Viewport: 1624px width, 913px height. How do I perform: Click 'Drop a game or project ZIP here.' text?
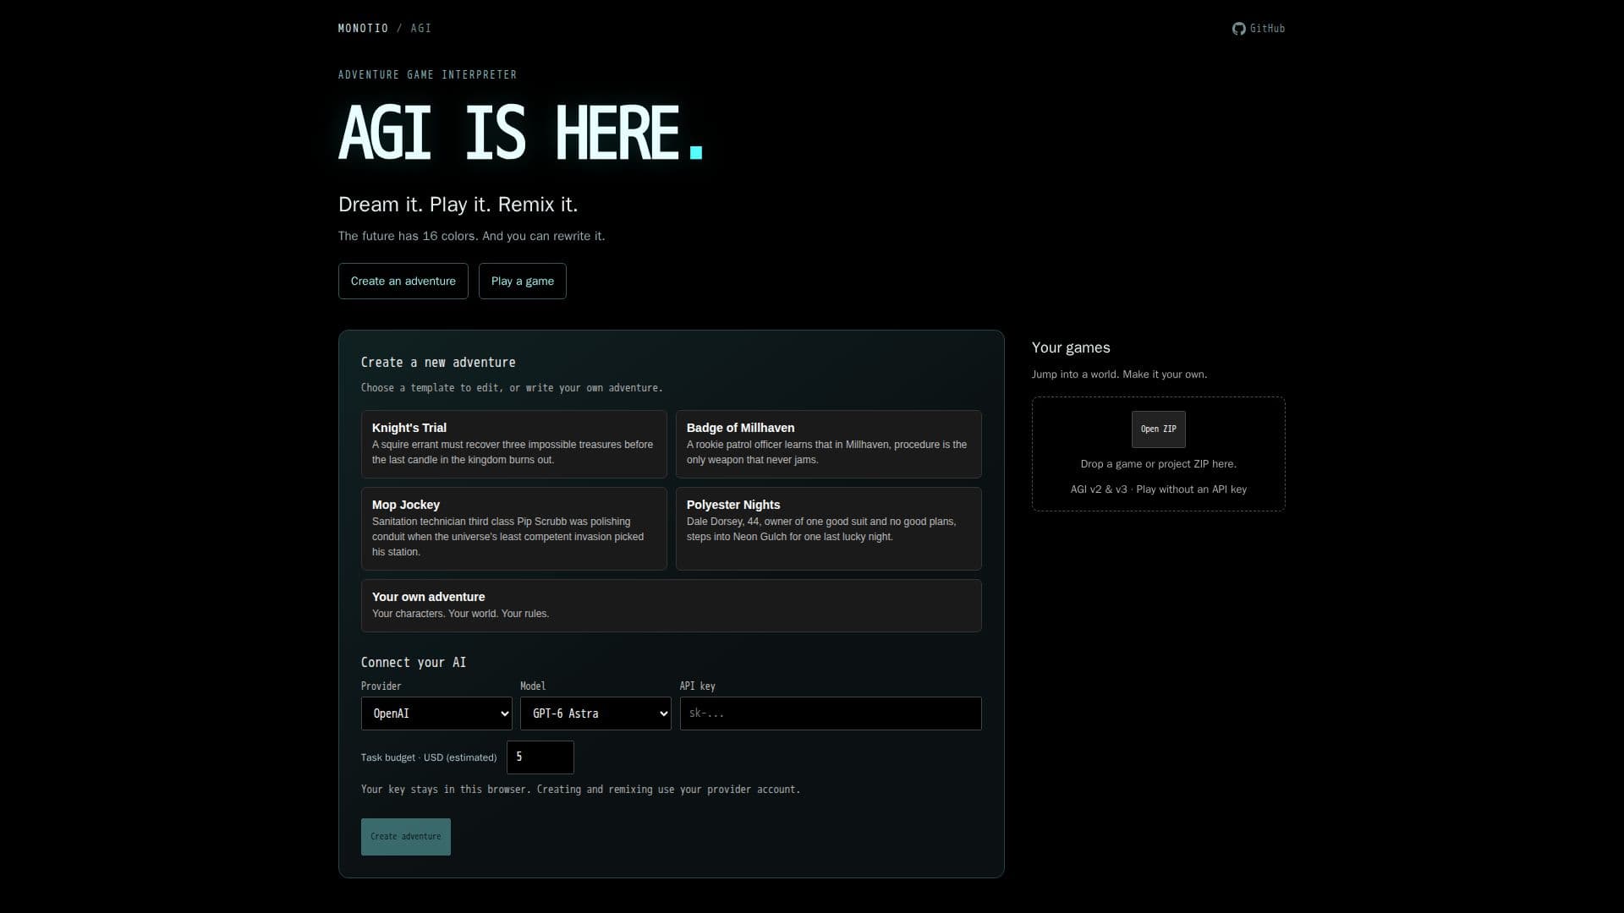coord(1158,464)
